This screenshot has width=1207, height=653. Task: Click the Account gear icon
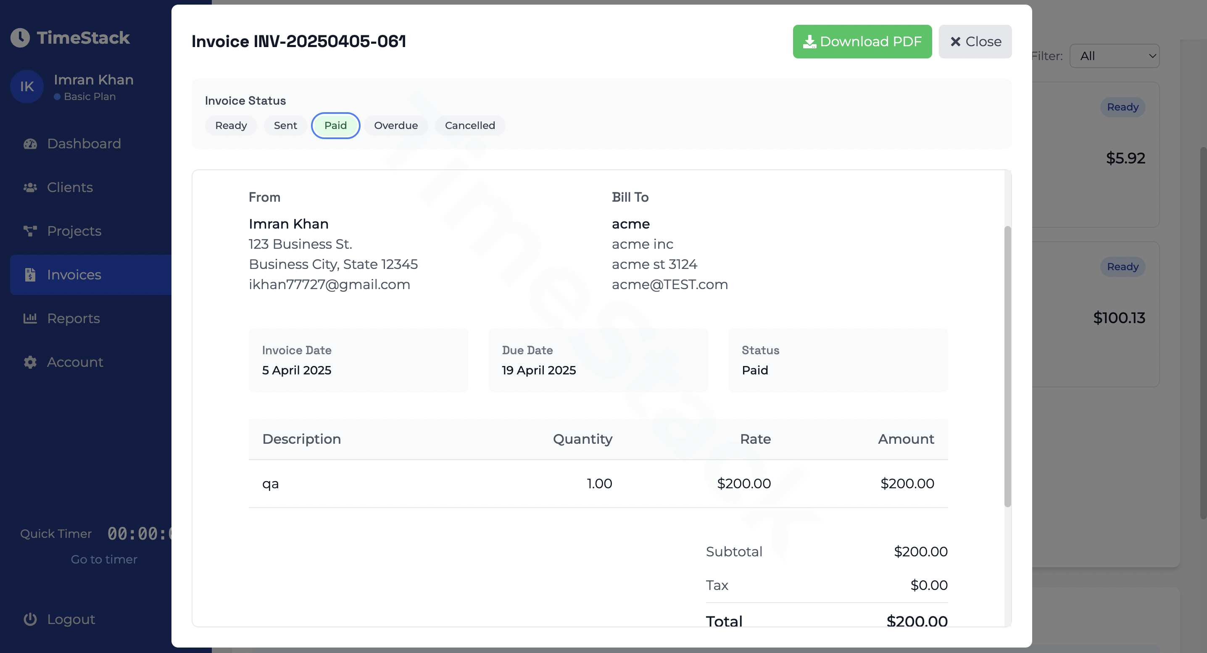pos(30,362)
